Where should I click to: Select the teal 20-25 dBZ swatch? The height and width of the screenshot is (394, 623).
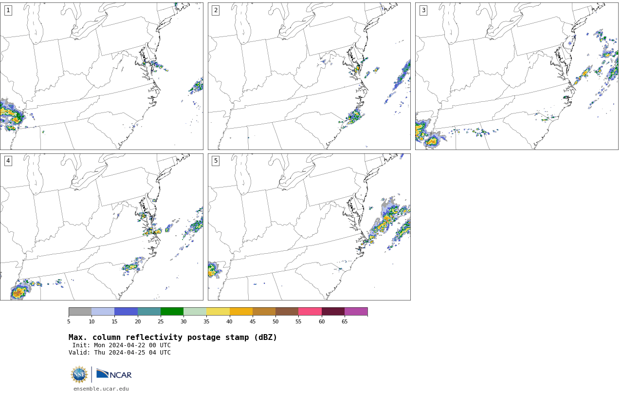point(149,312)
